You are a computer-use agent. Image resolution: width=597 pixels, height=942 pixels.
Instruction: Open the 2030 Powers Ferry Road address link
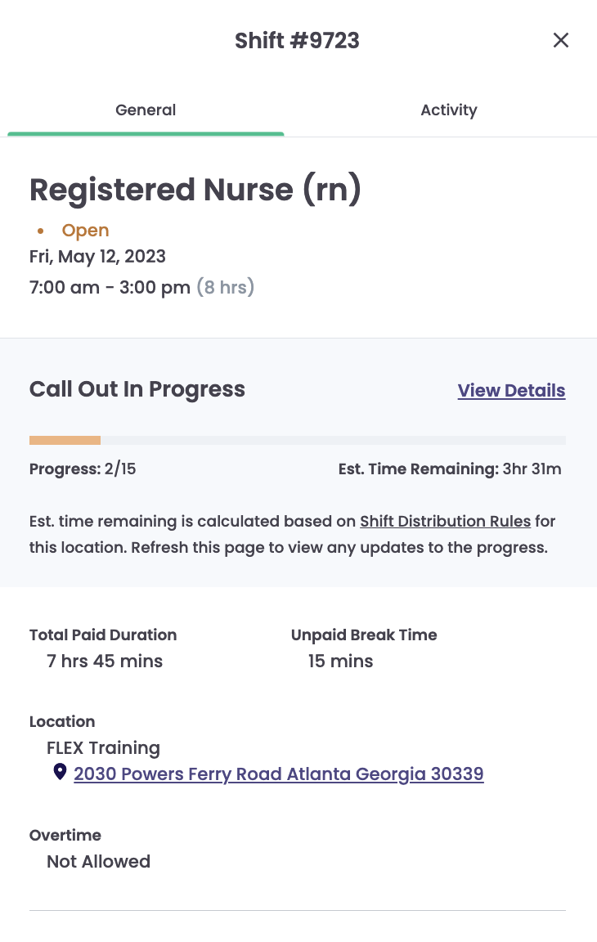[x=279, y=774]
